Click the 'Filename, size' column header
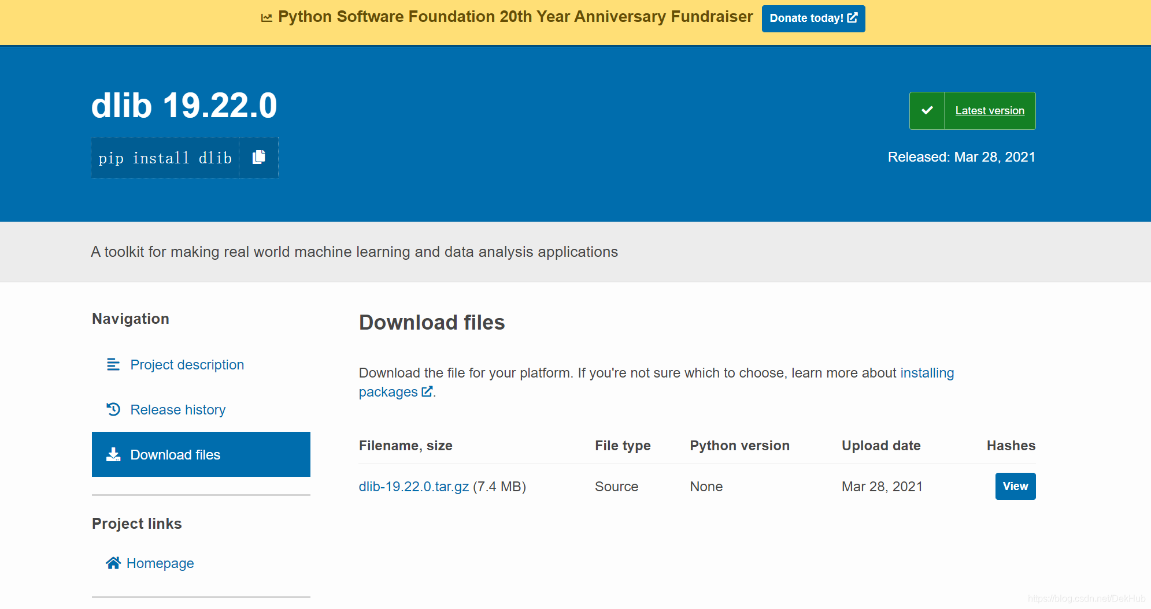The image size is (1151, 609). [x=405, y=446]
